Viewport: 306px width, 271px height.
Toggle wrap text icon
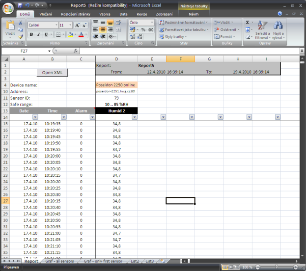118,23
